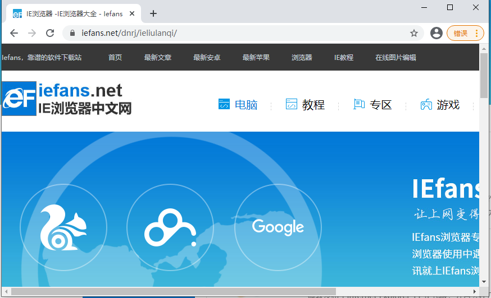Click the forward navigation arrow

pos(32,33)
